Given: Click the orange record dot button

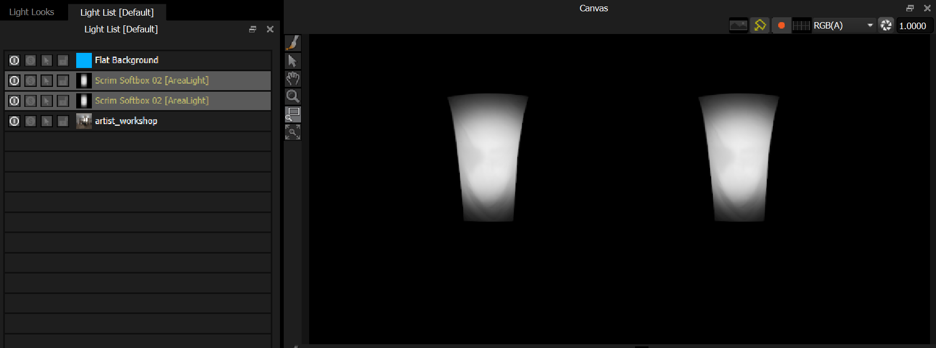Looking at the screenshot, I should (x=781, y=25).
